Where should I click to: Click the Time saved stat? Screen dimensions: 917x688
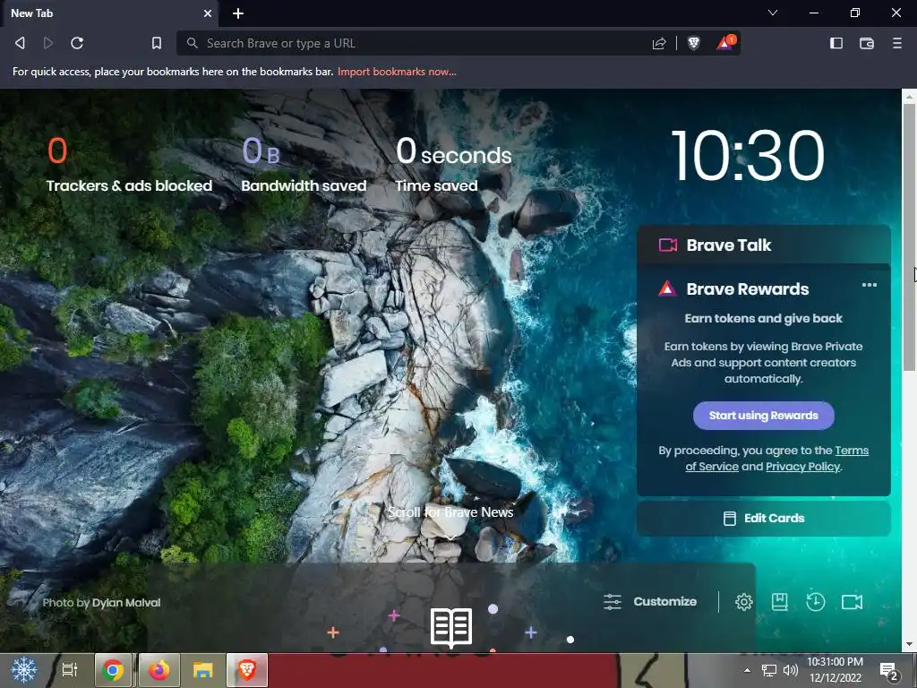[453, 165]
